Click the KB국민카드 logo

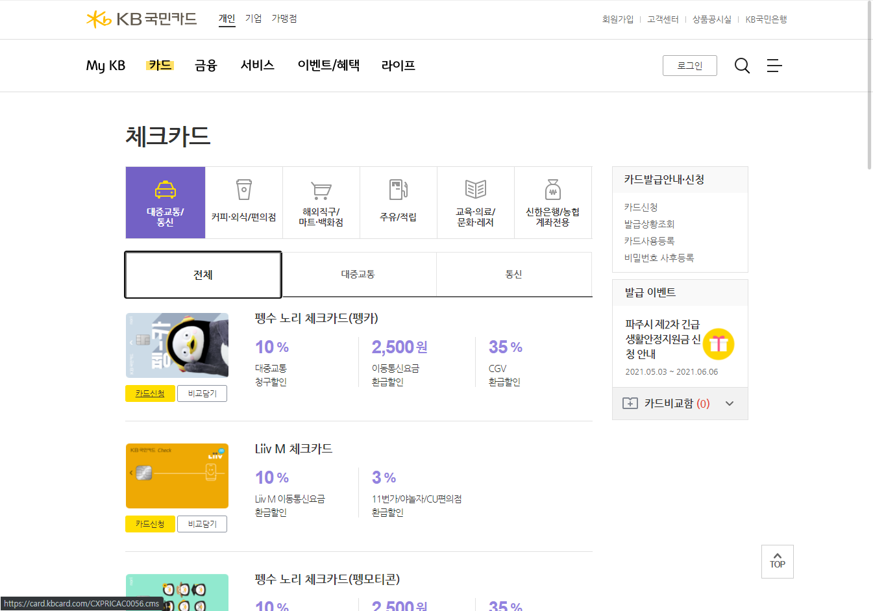[x=141, y=19]
